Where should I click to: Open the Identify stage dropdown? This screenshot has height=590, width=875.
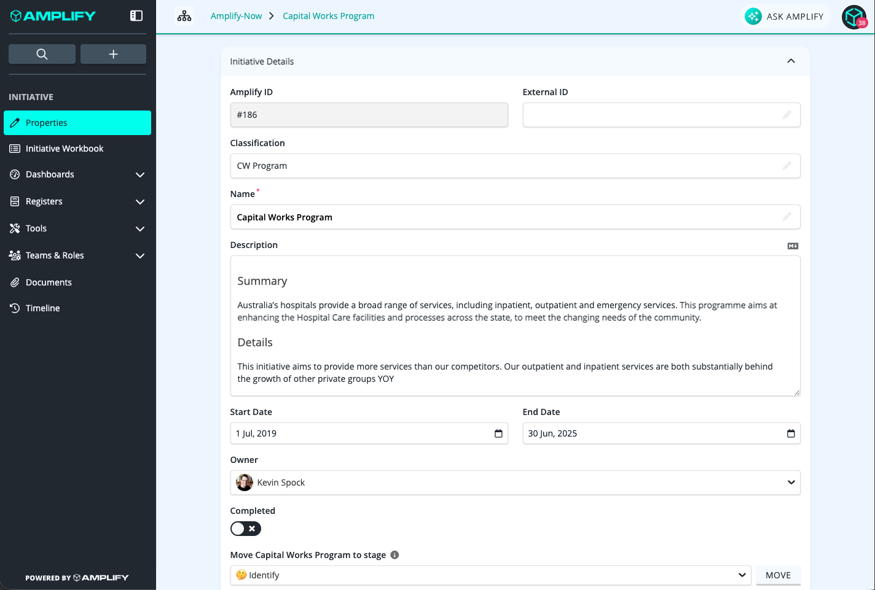pos(491,575)
